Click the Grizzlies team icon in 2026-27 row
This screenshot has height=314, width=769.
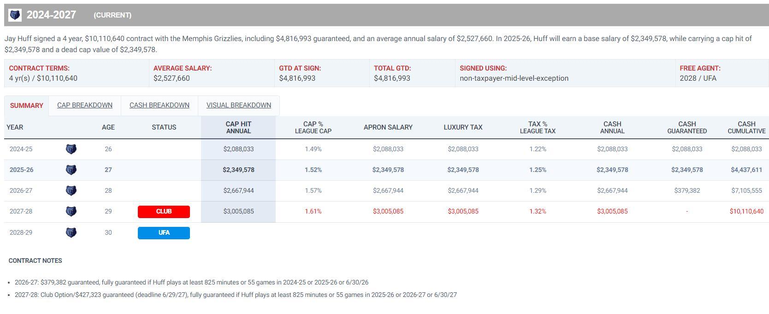coord(71,190)
